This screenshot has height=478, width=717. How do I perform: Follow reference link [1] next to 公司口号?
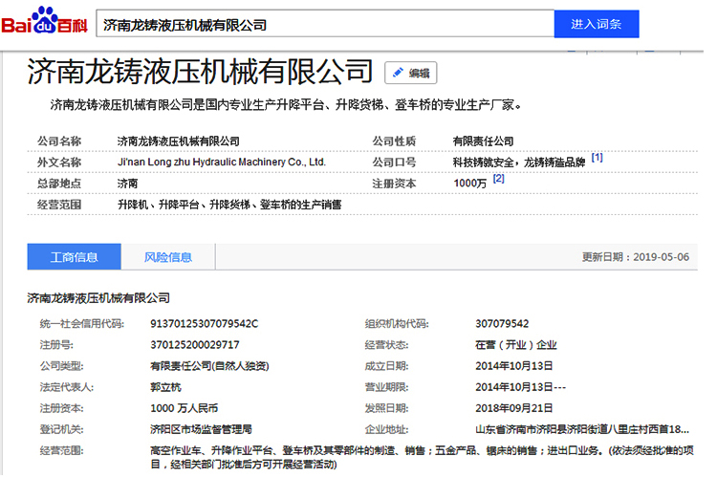coord(597,158)
